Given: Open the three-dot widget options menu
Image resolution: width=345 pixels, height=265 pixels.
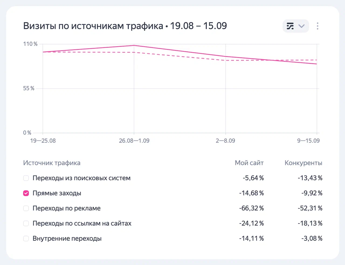Looking at the screenshot, I should (318, 26).
